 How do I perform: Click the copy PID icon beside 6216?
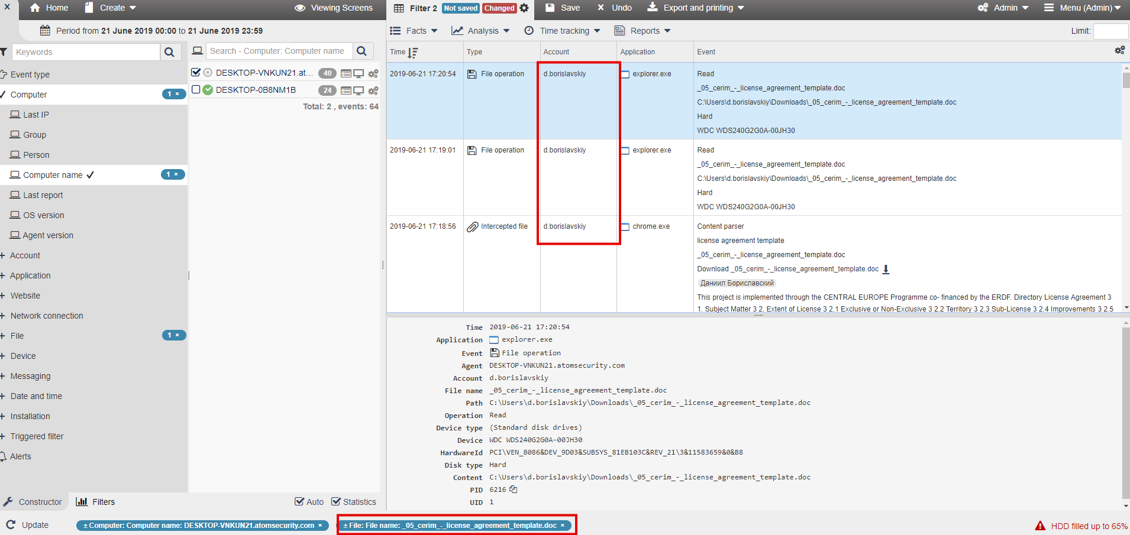[x=513, y=489]
